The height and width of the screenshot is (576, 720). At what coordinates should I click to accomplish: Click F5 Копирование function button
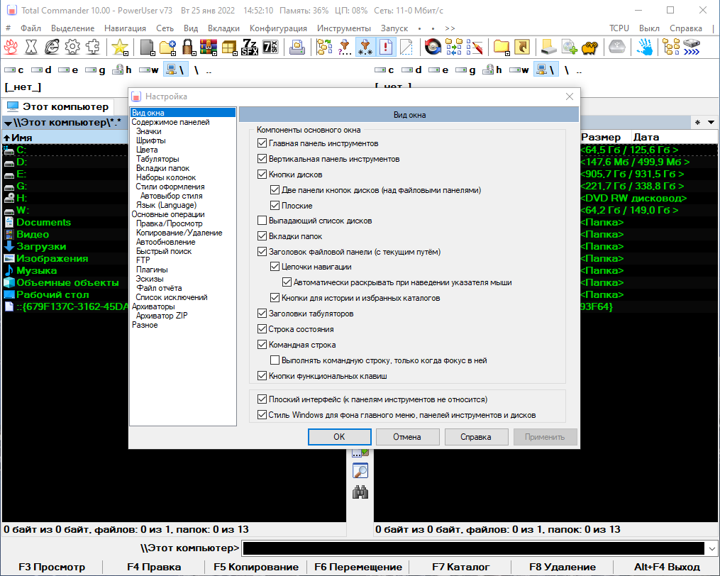click(x=256, y=567)
